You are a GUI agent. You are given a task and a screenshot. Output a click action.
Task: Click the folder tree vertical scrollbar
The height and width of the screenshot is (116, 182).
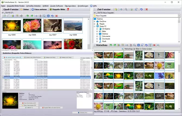point(179,30)
